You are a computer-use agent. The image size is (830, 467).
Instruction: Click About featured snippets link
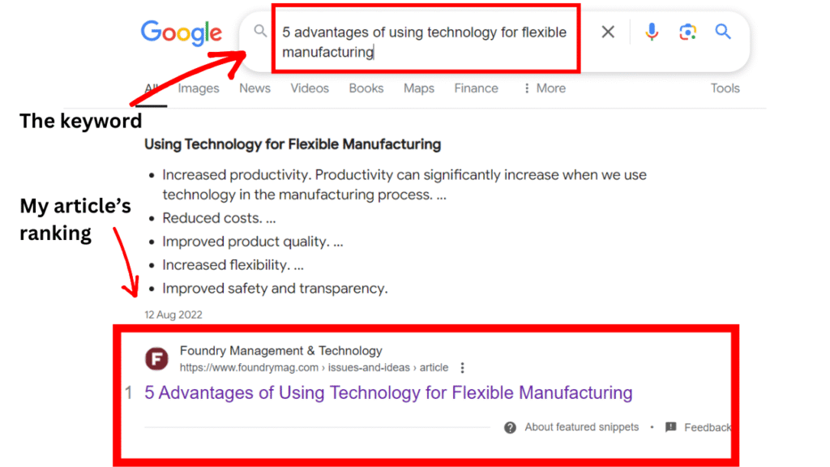581,427
